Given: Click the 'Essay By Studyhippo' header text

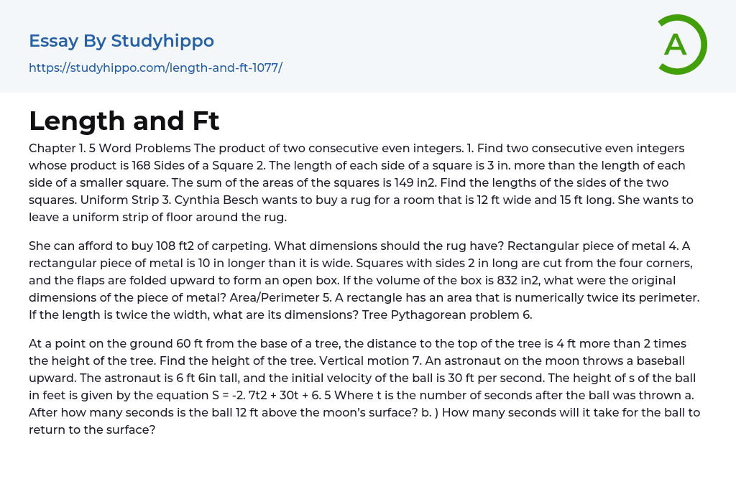Looking at the screenshot, I should click(x=121, y=41).
